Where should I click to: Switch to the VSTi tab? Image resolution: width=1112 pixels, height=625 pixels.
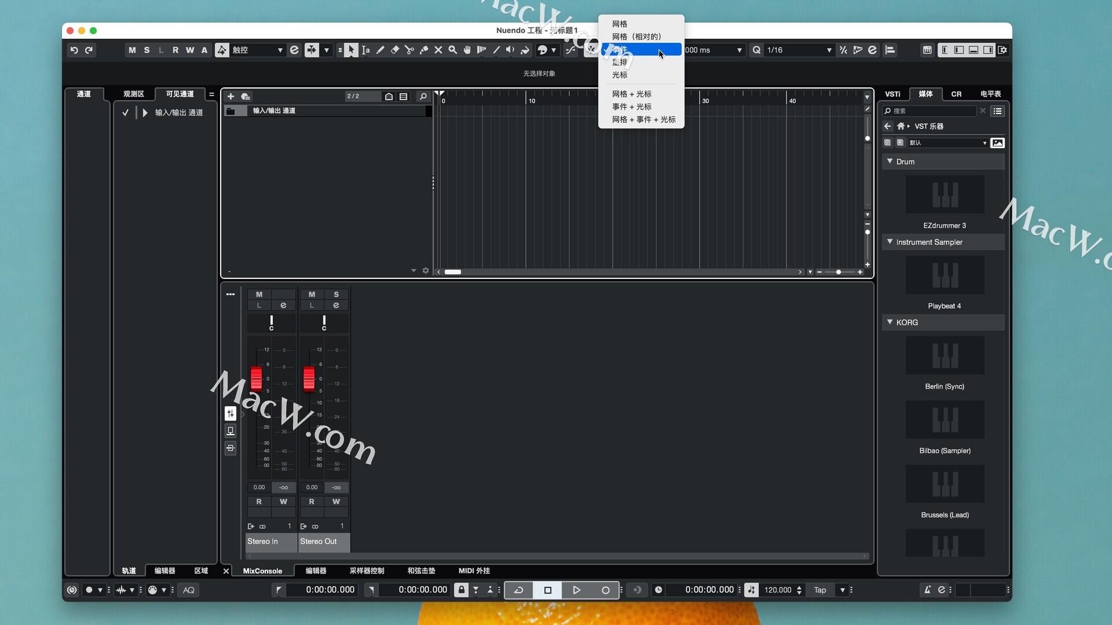[x=892, y=94]
